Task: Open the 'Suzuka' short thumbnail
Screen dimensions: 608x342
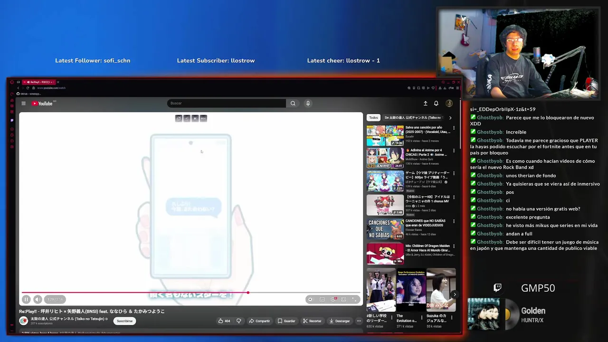Action: coord(441,290)
